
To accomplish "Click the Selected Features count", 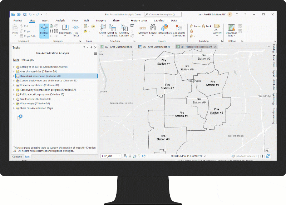I will tap(245, 156).
